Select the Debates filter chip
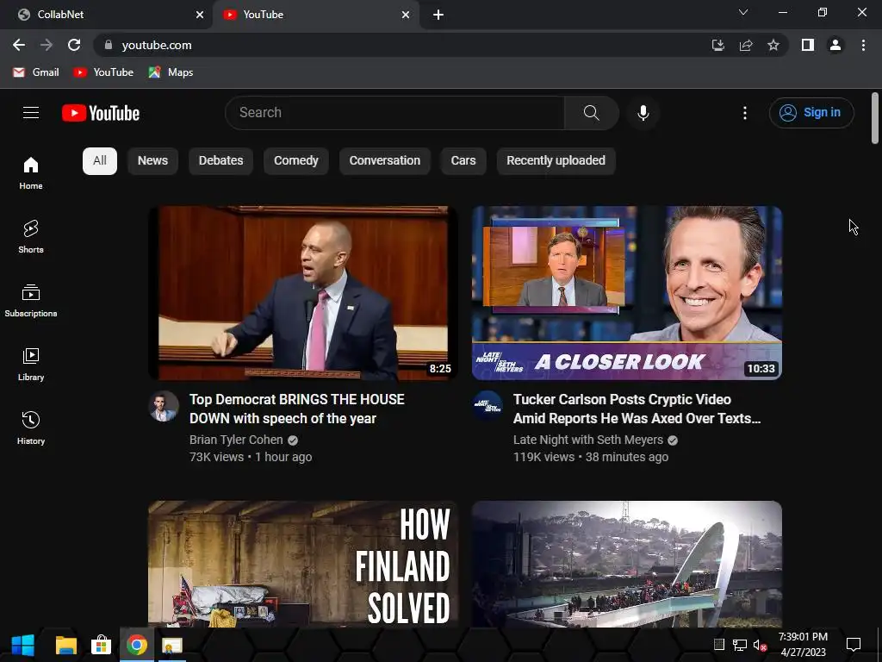Screen dimensions: 882x662 (x=220, y=161)
